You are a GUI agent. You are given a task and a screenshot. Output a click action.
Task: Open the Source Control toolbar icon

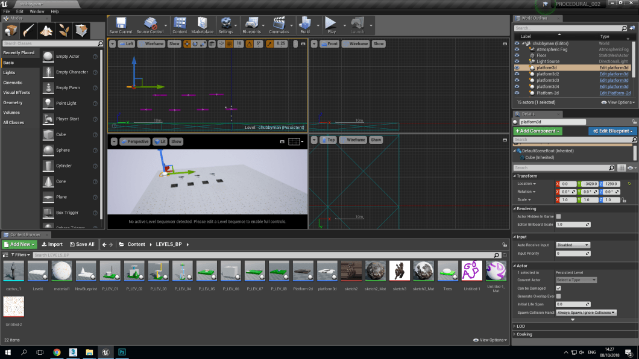pyautogui.click(x=150, y=25)
